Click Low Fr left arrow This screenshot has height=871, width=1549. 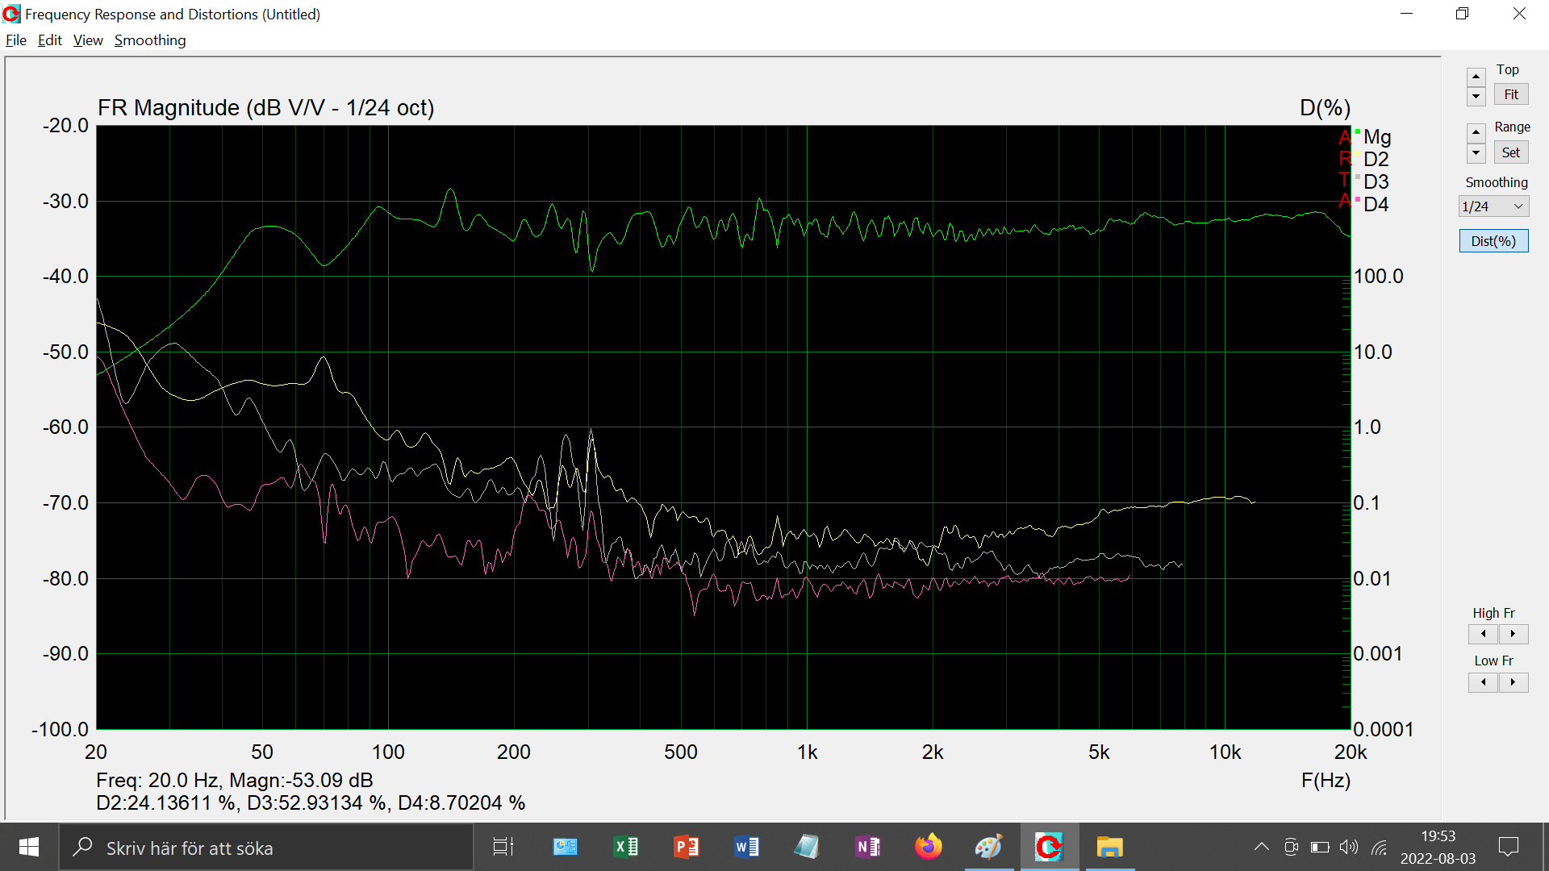pyautogui.click(x=1483, y=682)
